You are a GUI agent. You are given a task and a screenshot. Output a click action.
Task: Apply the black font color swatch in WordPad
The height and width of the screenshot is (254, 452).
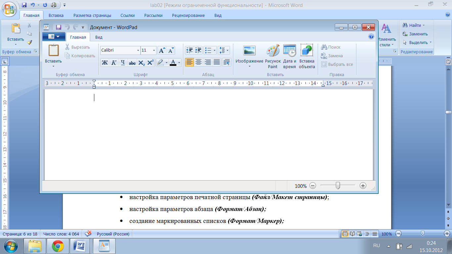[x=173, y=63]
